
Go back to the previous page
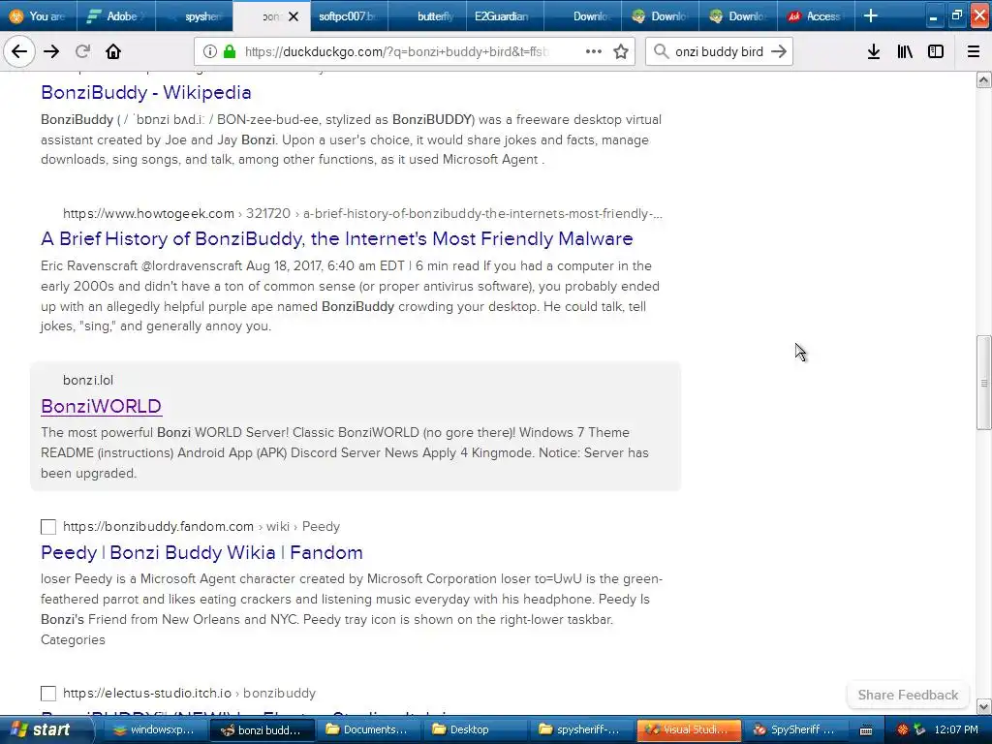click(x=19, y=52)
